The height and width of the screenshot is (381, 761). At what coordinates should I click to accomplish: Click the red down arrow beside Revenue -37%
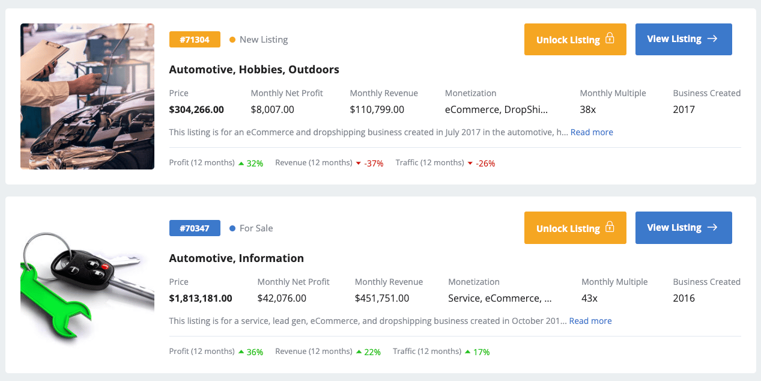point(359,163)
